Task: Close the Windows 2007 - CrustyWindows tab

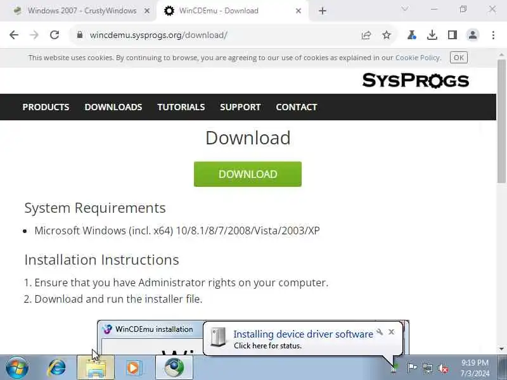Action: point(147,11)
